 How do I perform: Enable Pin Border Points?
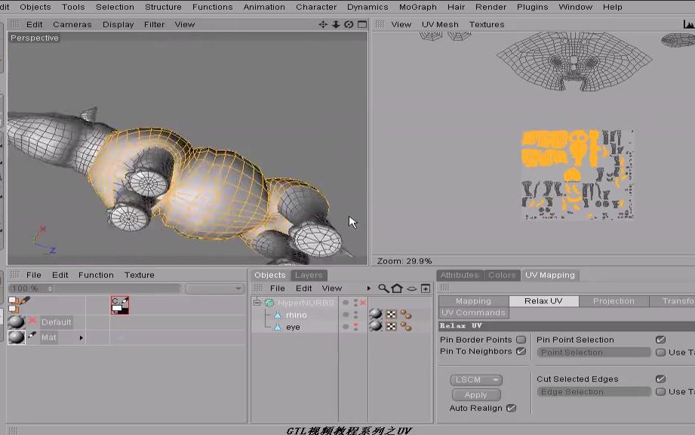click(520, 340)
